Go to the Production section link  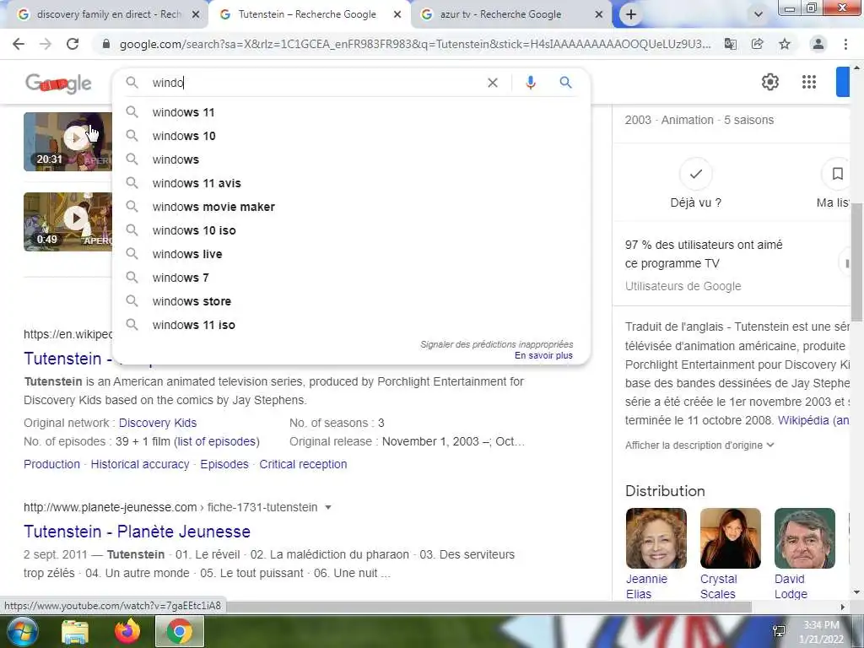[x=51, y=465]
